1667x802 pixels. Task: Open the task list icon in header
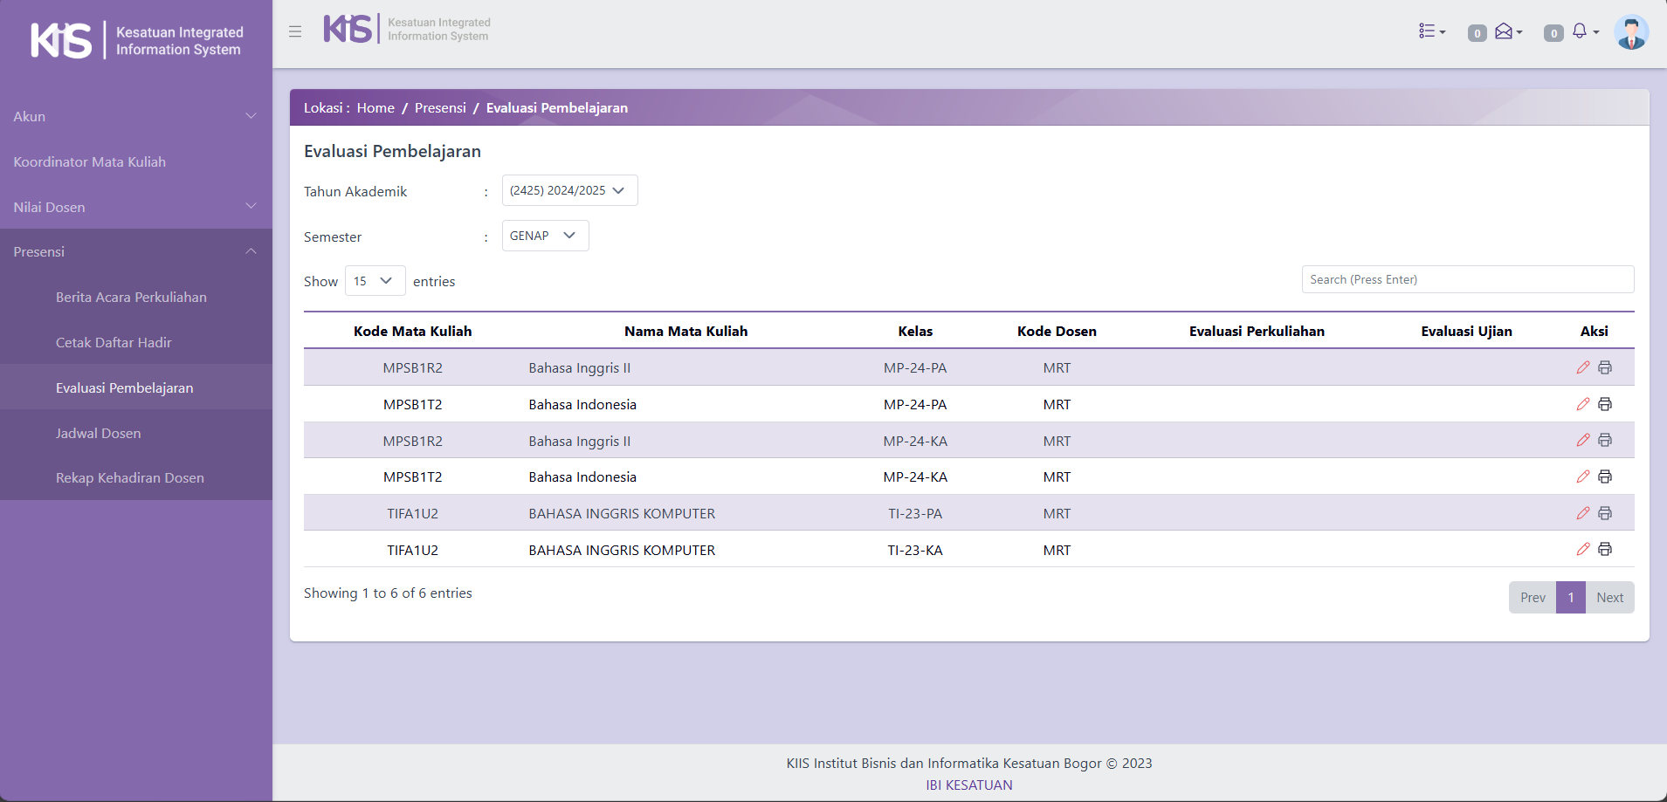tap(1430, 31)
